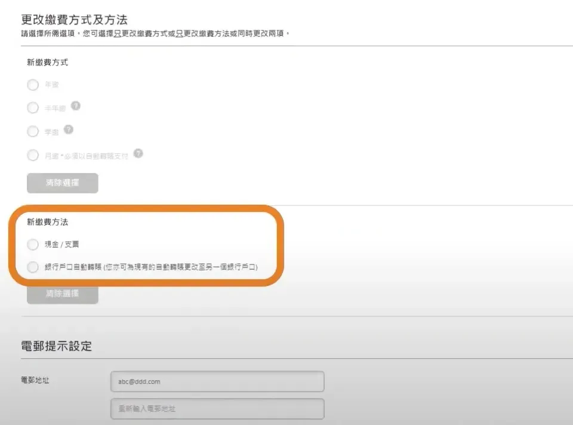Select the 年繳 annual payment radio button
This screenshot has height=425, width=573.
tap(33, 85)
